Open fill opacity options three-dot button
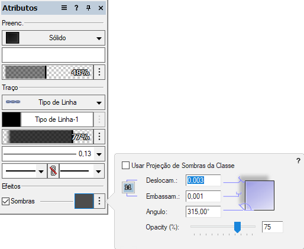The height and width of the screenshot is (249, 304). click(99, 72)
